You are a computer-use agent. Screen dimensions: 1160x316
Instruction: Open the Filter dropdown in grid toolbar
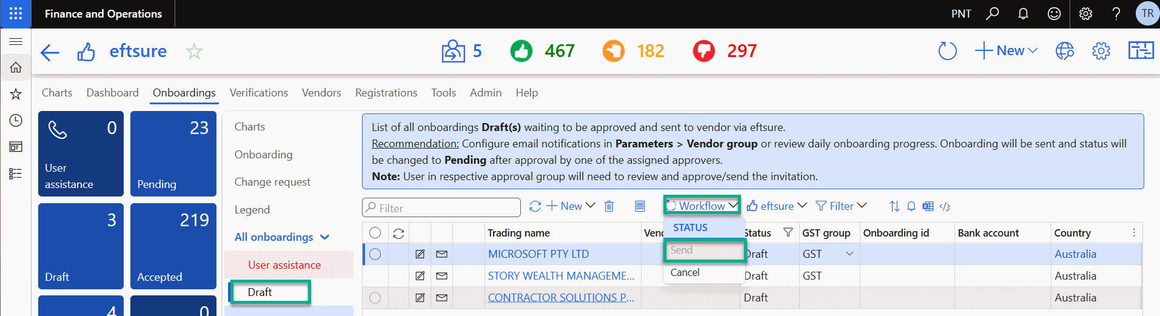click(841, 206)
